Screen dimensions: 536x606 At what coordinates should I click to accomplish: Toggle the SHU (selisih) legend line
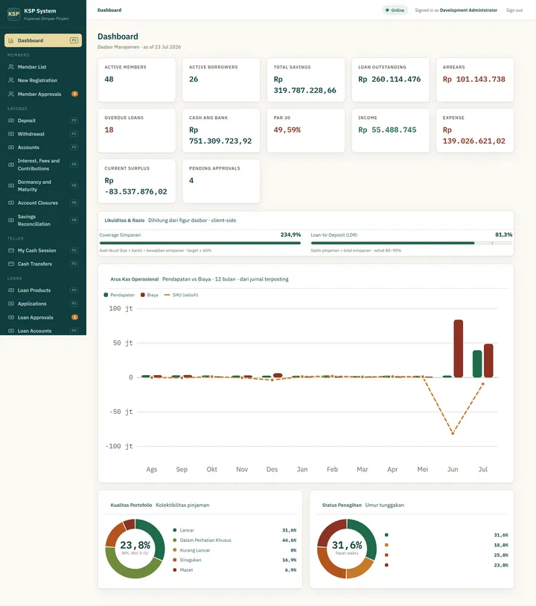(x=181, y=295)
